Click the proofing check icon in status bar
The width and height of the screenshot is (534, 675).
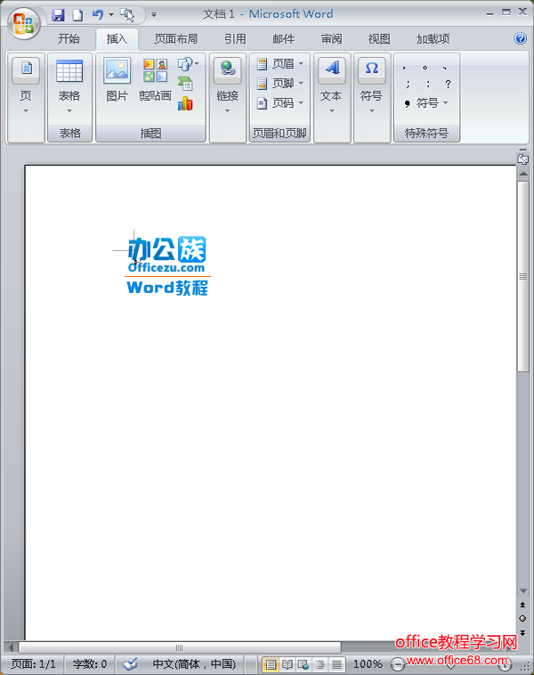pos(130,664)
